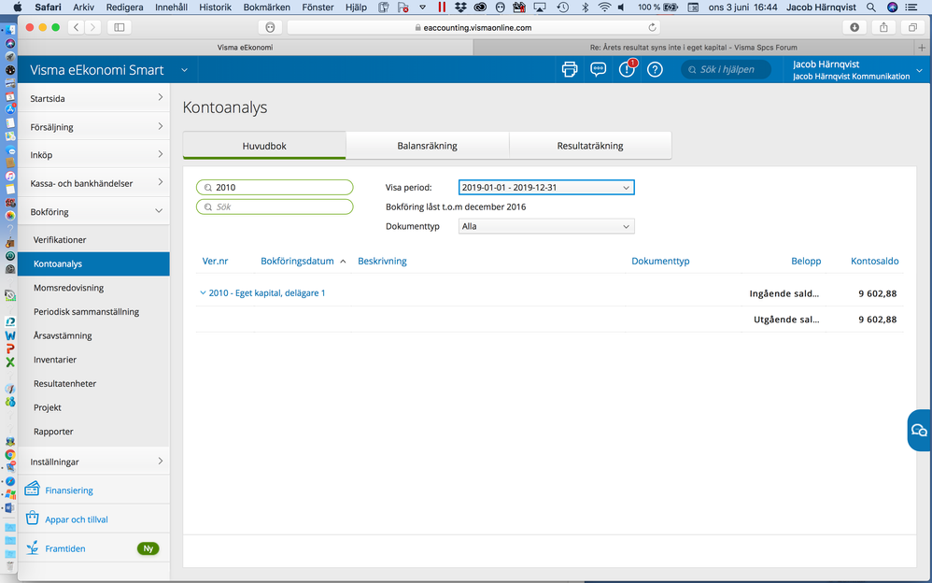Click Safari downloads icon

tap(854, 27)
